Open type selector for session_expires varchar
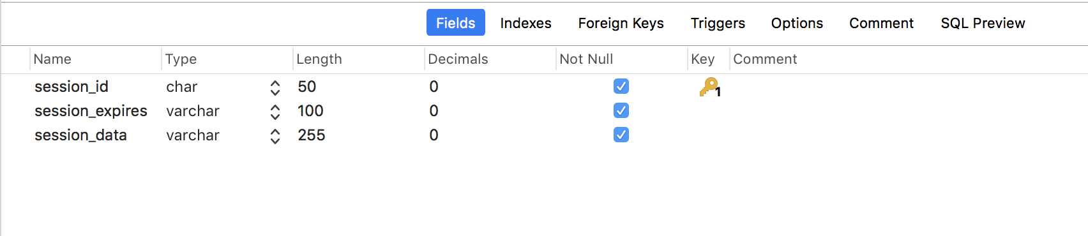 click(x=275, y=112)
